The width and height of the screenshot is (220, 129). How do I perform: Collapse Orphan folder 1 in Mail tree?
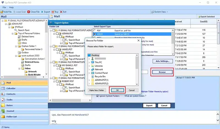point(16,46)
